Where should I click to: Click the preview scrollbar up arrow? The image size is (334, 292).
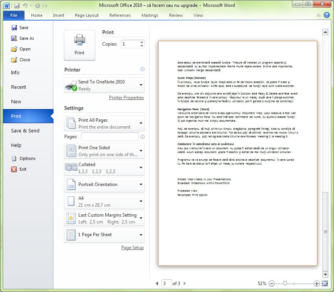(x=325, y=32)
